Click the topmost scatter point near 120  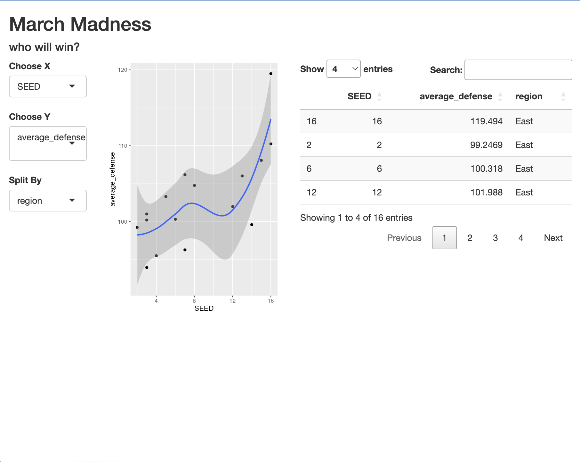[x=271, y=74]
